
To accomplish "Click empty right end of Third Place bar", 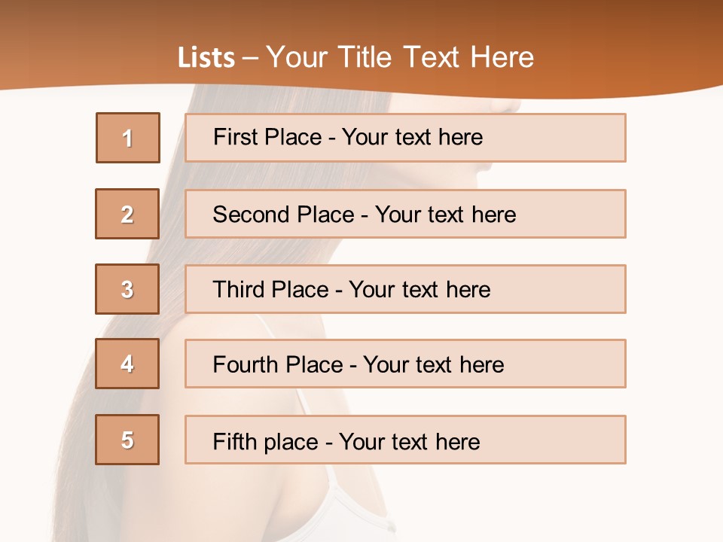I will 580,289.
